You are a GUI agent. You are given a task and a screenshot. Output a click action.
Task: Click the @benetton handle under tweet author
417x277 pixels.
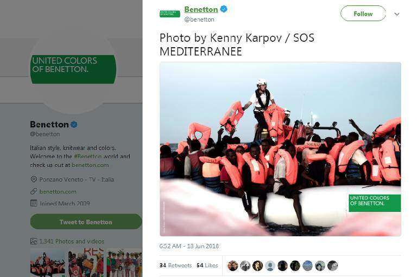(199, 20)
